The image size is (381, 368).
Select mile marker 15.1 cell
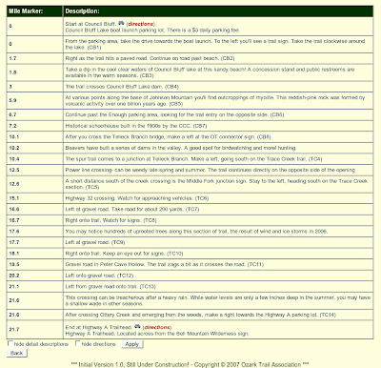click(x=34, y=198)
